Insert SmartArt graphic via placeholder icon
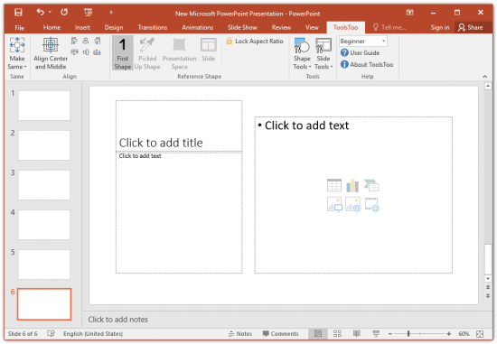This screenshot has width=497, height=344. [x=371, y=185]
